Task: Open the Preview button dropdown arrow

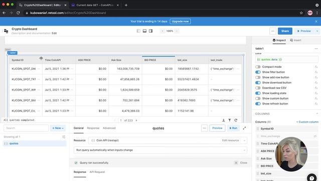Action: point(317,31)
